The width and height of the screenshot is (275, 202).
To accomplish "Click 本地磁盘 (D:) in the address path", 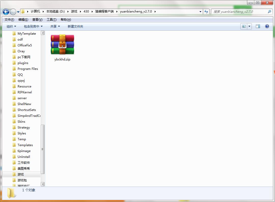I will tap(55, 11).
